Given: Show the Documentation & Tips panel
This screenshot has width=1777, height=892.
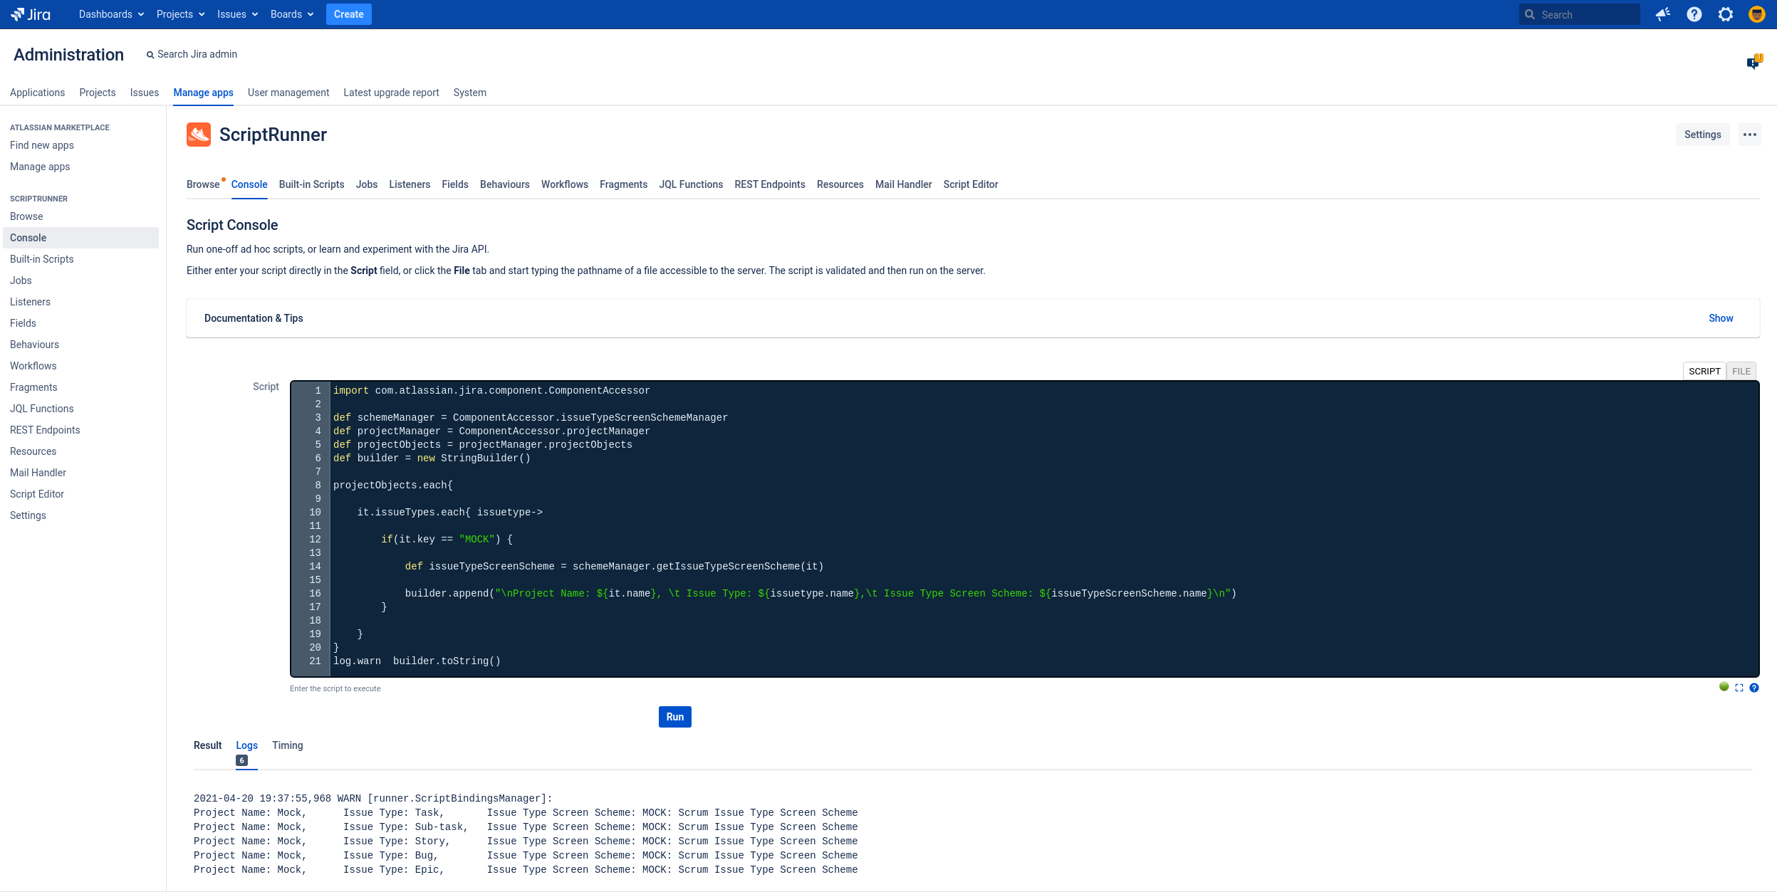Looking at the screenshot, I should point(1719,318).
